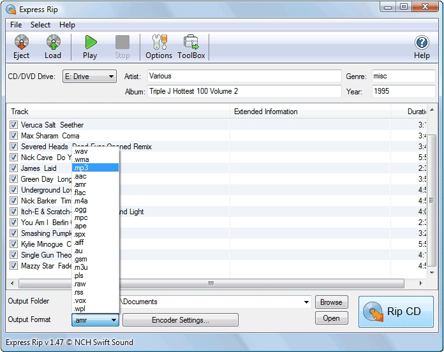Start ripping with Rip CD button

396,312
